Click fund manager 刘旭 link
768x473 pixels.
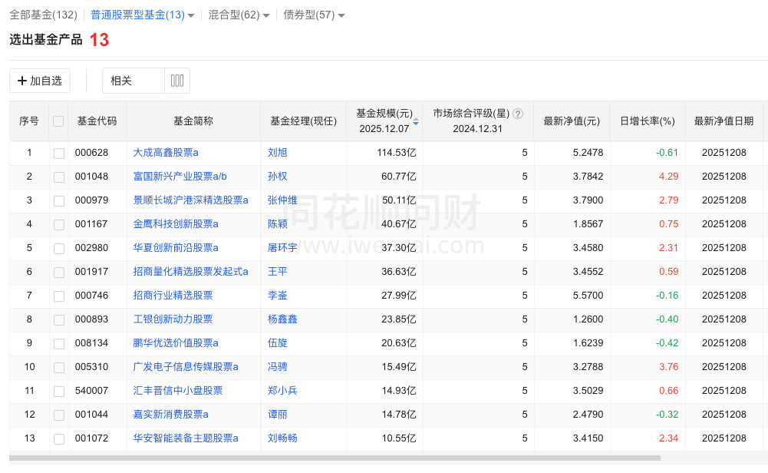tap(277, 153)
